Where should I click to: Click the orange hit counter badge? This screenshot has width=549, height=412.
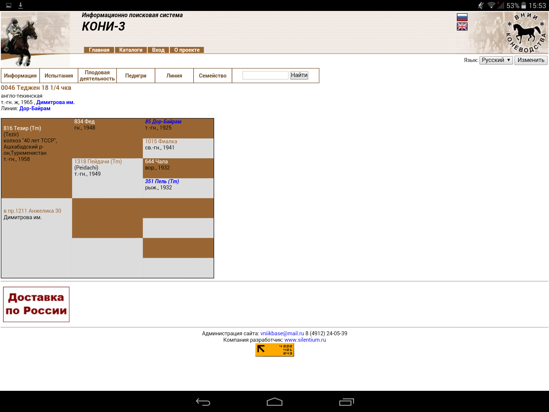click(274, 350)
